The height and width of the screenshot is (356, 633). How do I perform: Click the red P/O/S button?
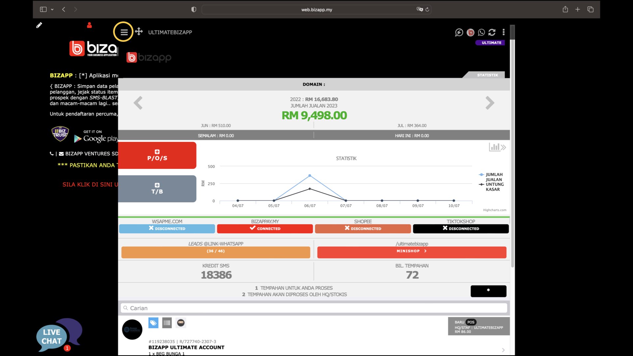[157, 155]
